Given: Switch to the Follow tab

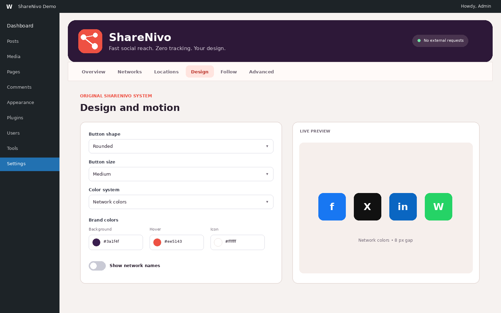Looking at the screenshot, I should [x=229, y=72].
